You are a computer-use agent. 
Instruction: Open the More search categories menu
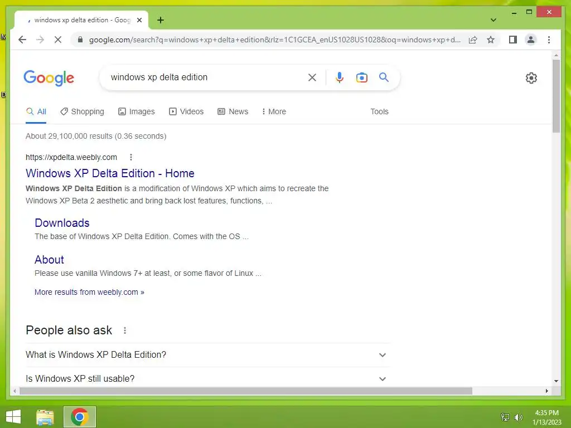(274, 111)
